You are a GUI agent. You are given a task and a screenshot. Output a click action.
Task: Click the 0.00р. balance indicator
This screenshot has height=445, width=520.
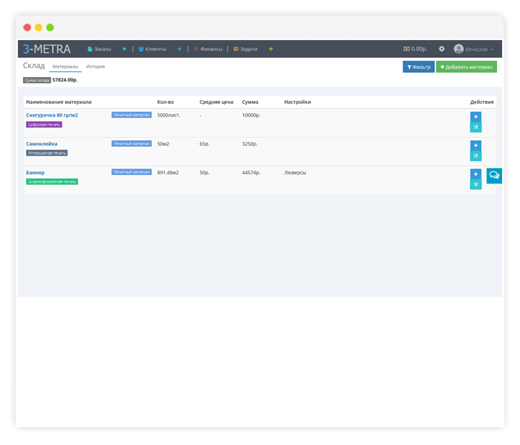pyautogui.click(x=415, y=49)
